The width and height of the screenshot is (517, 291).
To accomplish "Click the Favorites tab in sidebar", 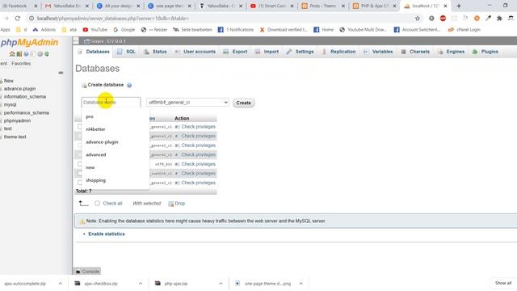I will (x=21, y=63).
